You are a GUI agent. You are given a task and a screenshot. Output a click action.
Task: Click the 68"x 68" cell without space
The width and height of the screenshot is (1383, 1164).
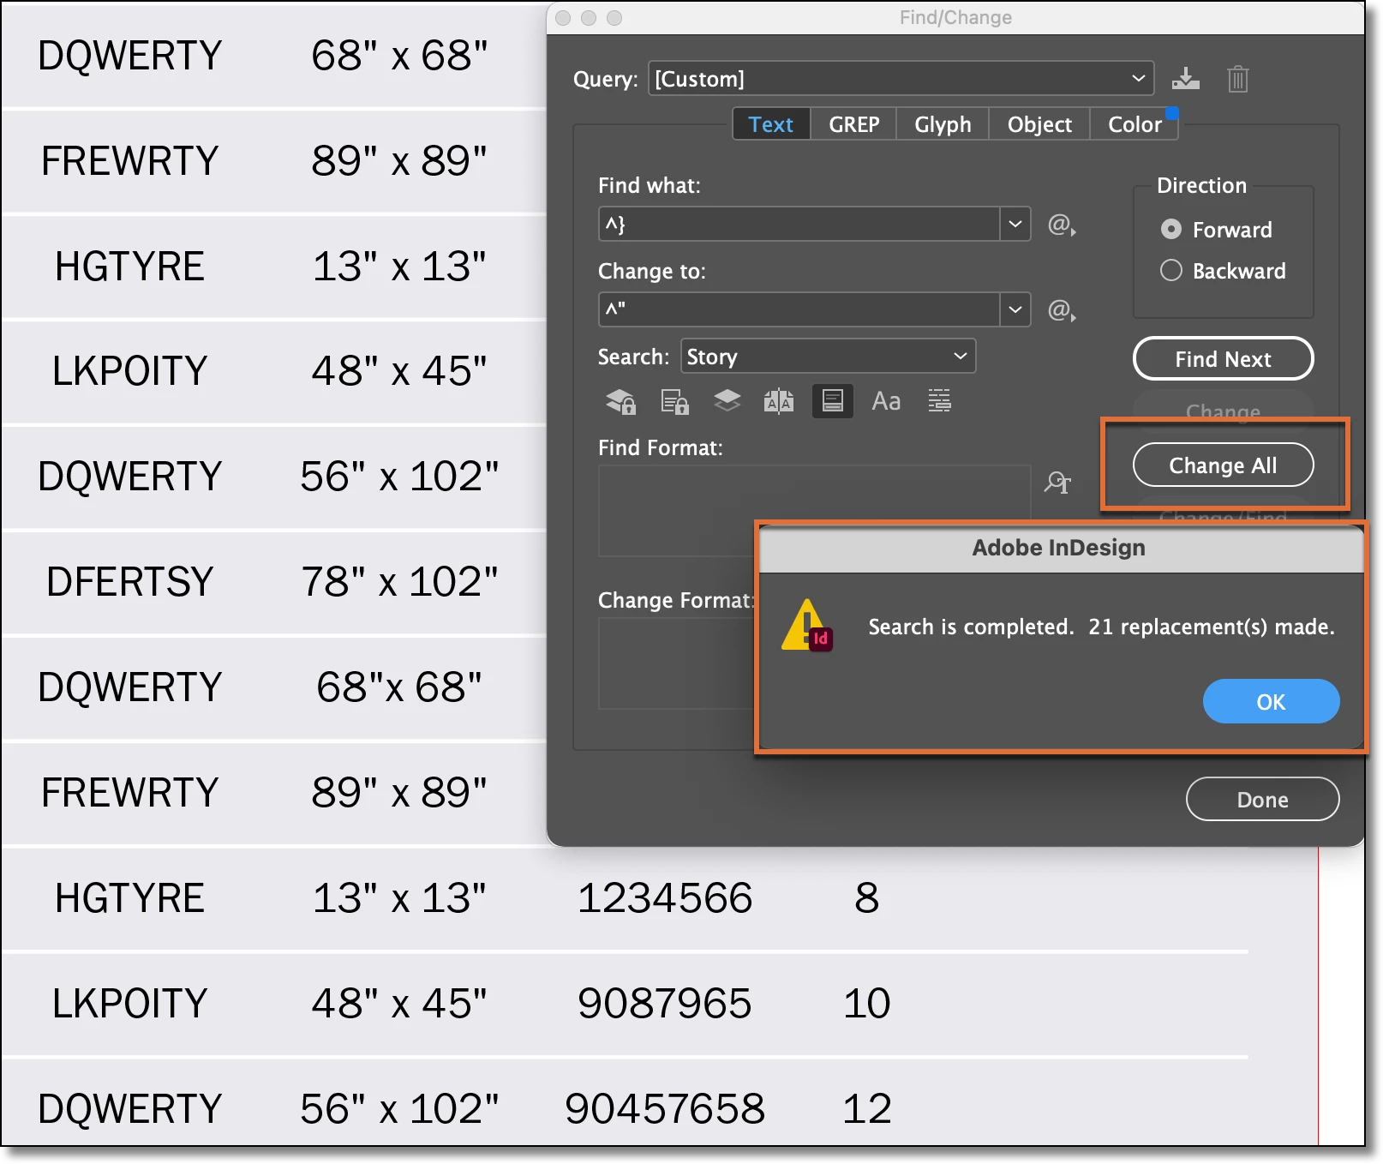click(x=399, y=687)
